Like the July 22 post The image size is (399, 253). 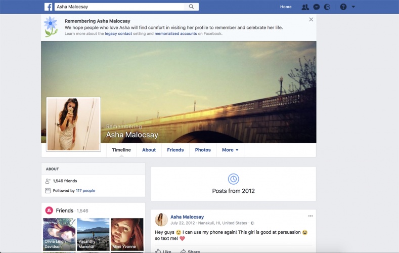pyautogui.click(x=163, y=251)
